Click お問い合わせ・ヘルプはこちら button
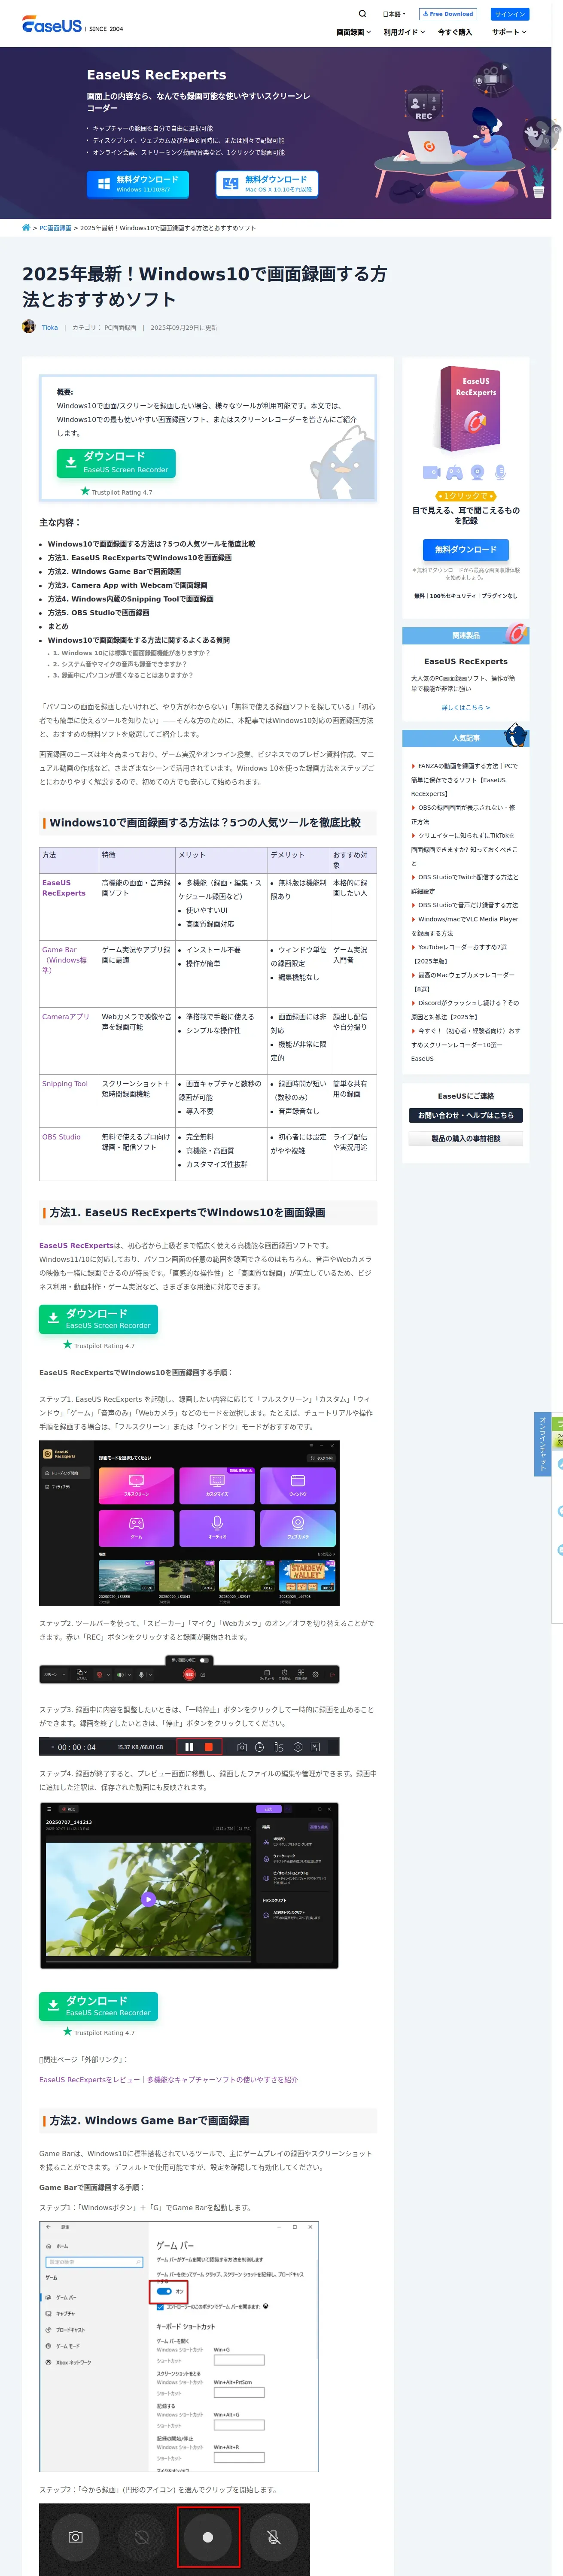563x2576 pixels. [466, 1115]
